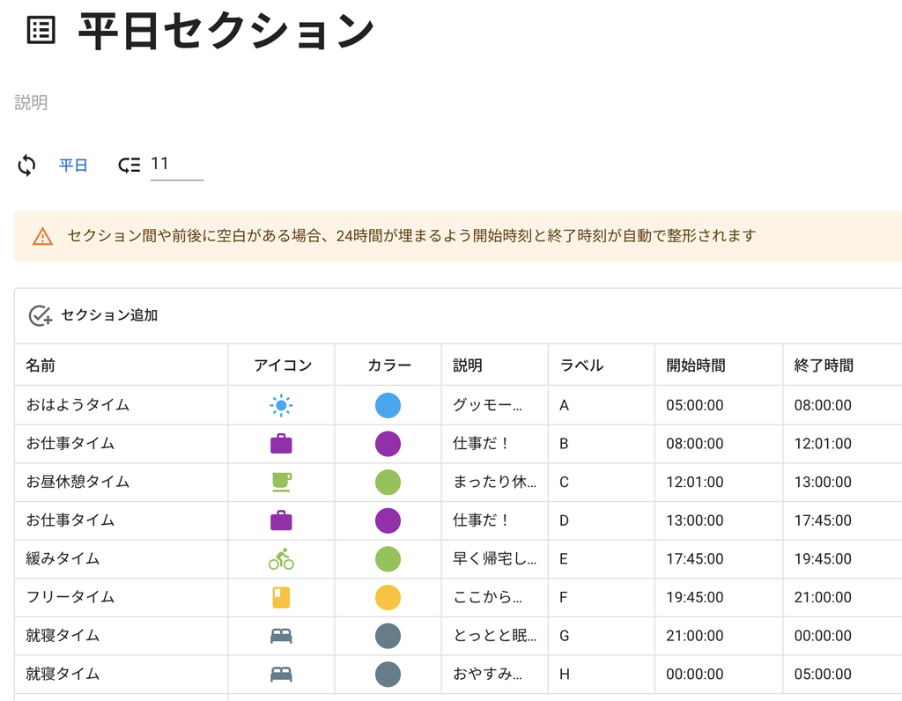Click the bookmark icon in フリータイム row
Screen dimensions: 902x701
(281, 597)
